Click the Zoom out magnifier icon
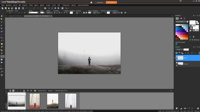This screenshot has height=112, width=200. point(55,8)
